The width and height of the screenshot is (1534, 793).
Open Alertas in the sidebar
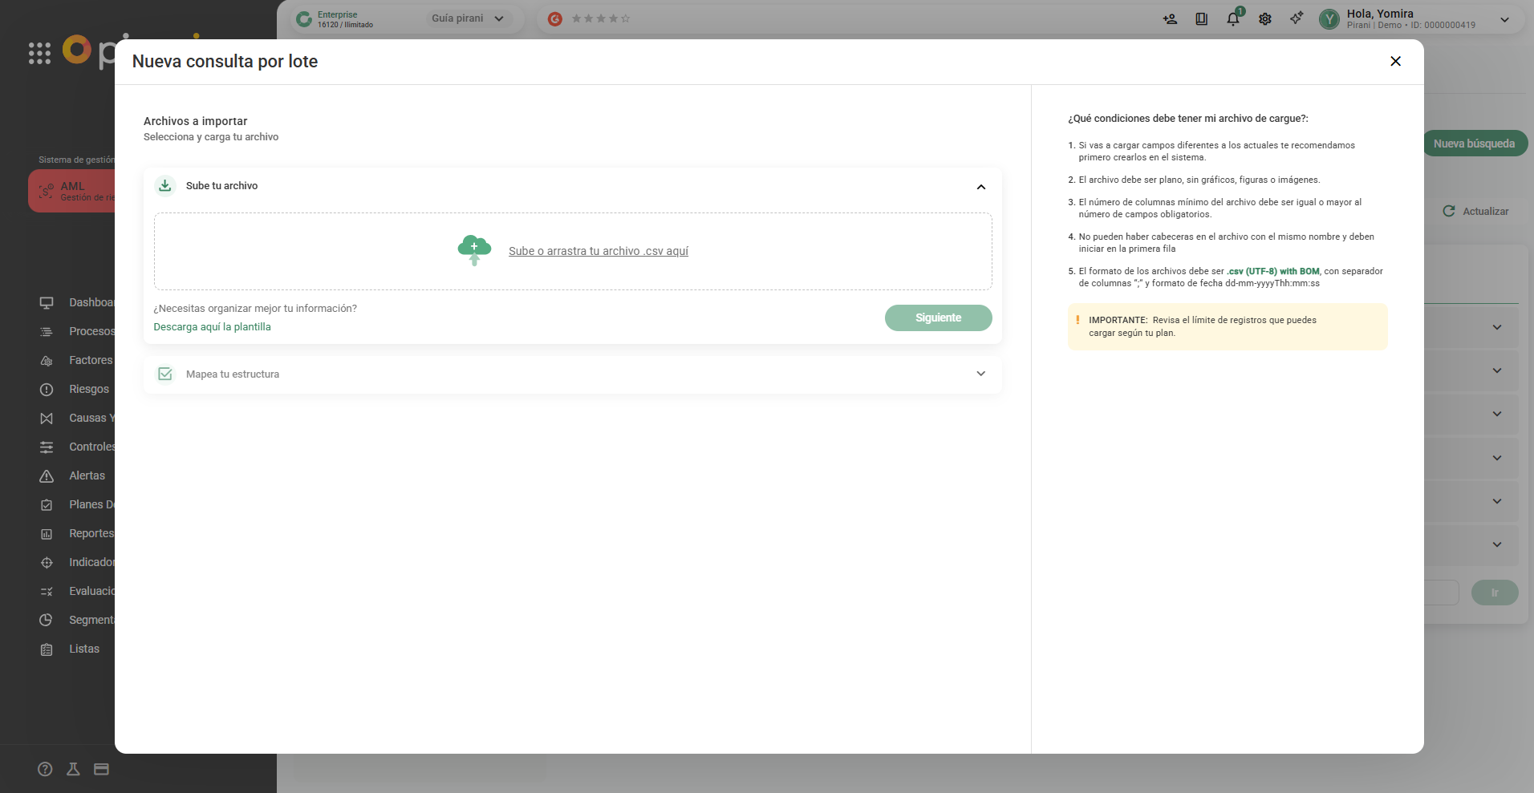(x=87, y=475)
